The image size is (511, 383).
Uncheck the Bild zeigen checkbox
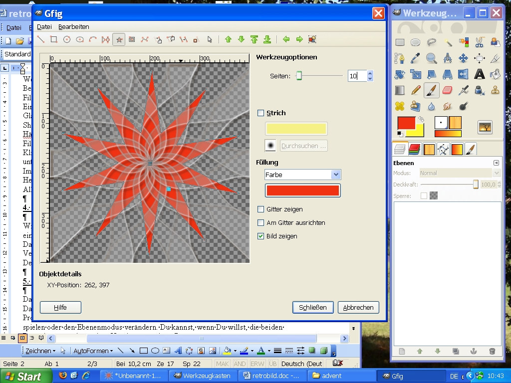click(x=260, y=236)
